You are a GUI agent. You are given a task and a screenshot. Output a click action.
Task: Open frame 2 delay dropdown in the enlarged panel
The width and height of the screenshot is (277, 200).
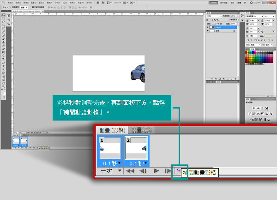pos(145,163)
